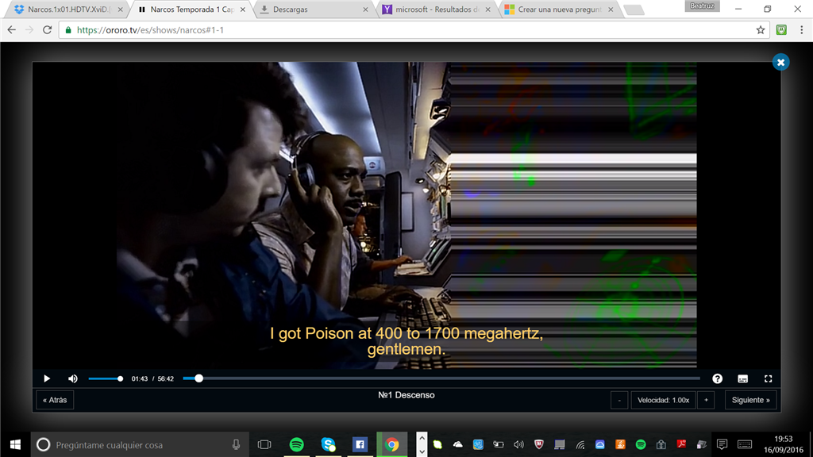View site security padlock info
Screen dimensions: 813x457
68,30
